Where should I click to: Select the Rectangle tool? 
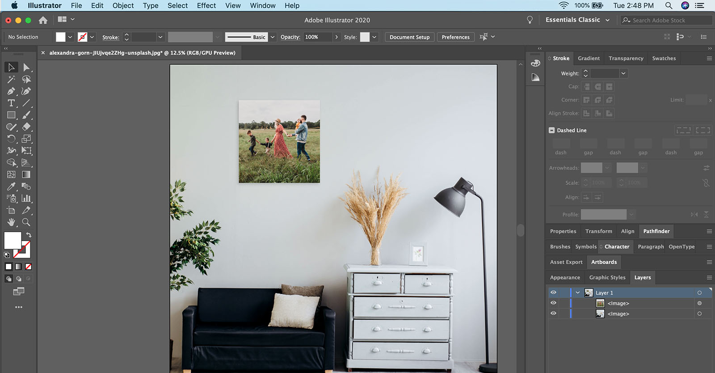(x=11, y=115)
